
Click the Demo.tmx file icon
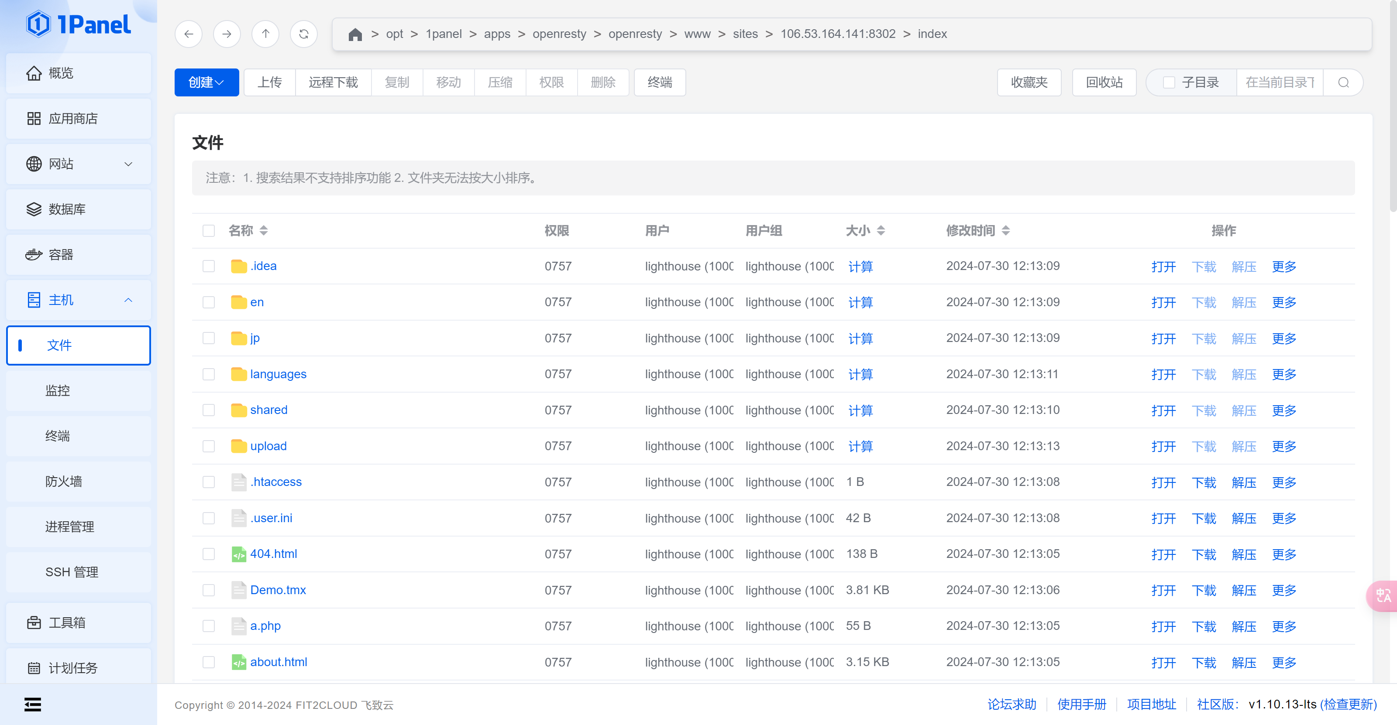pyautogui.click(x=239, y=590)
